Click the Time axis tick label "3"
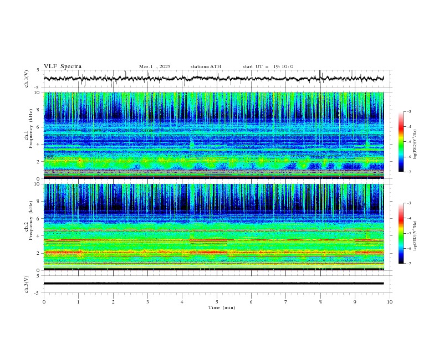Screen dimensions: 439x339 click(147, 302)
